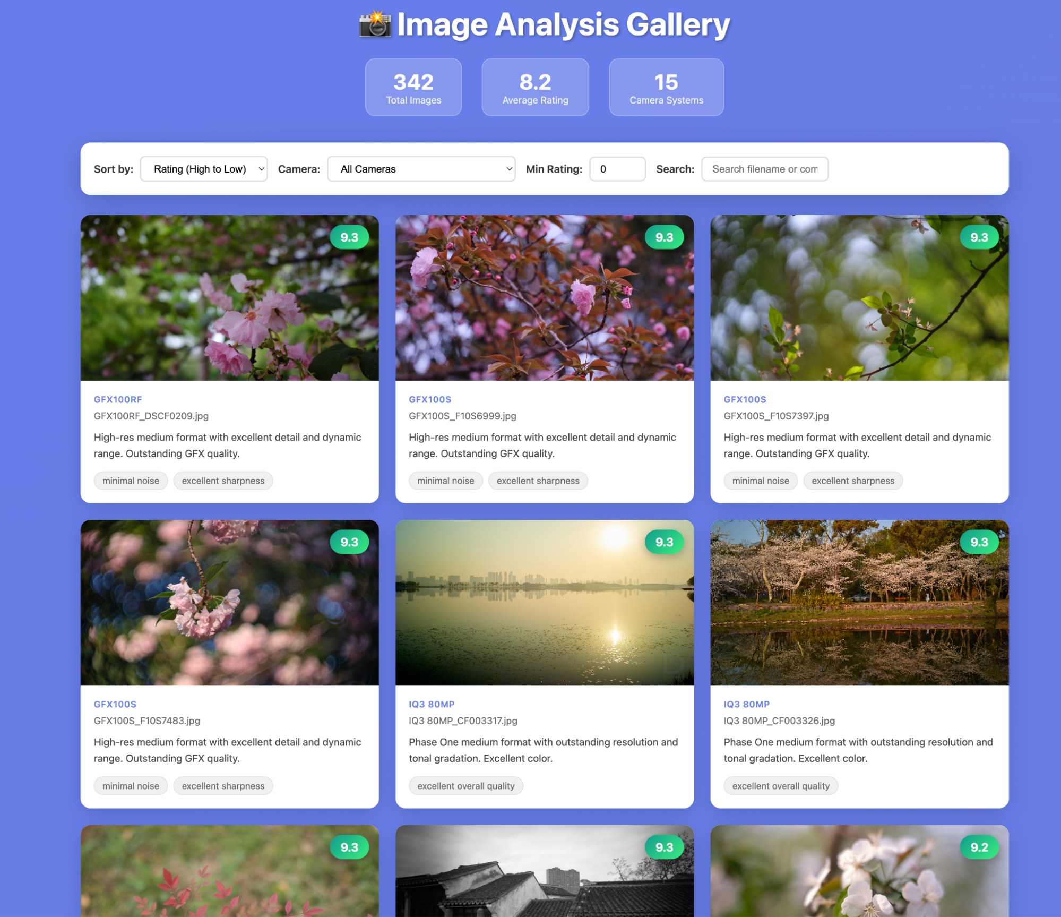This screenshot has width=1061, height=917.
Task: Expand the All Cameras dropdown
Action: (421, 169)
